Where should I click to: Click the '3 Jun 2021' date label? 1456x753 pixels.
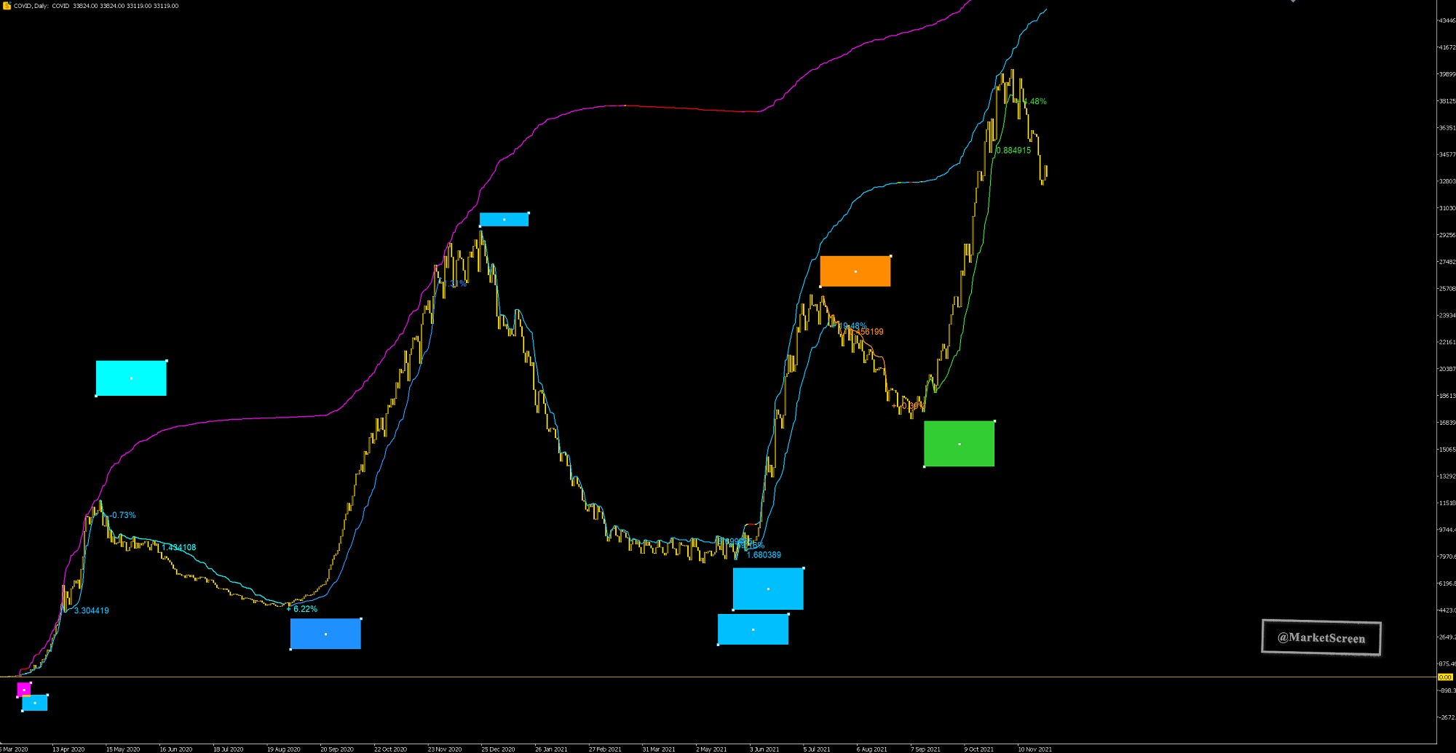pyautogui.click(x=764, y=749)
